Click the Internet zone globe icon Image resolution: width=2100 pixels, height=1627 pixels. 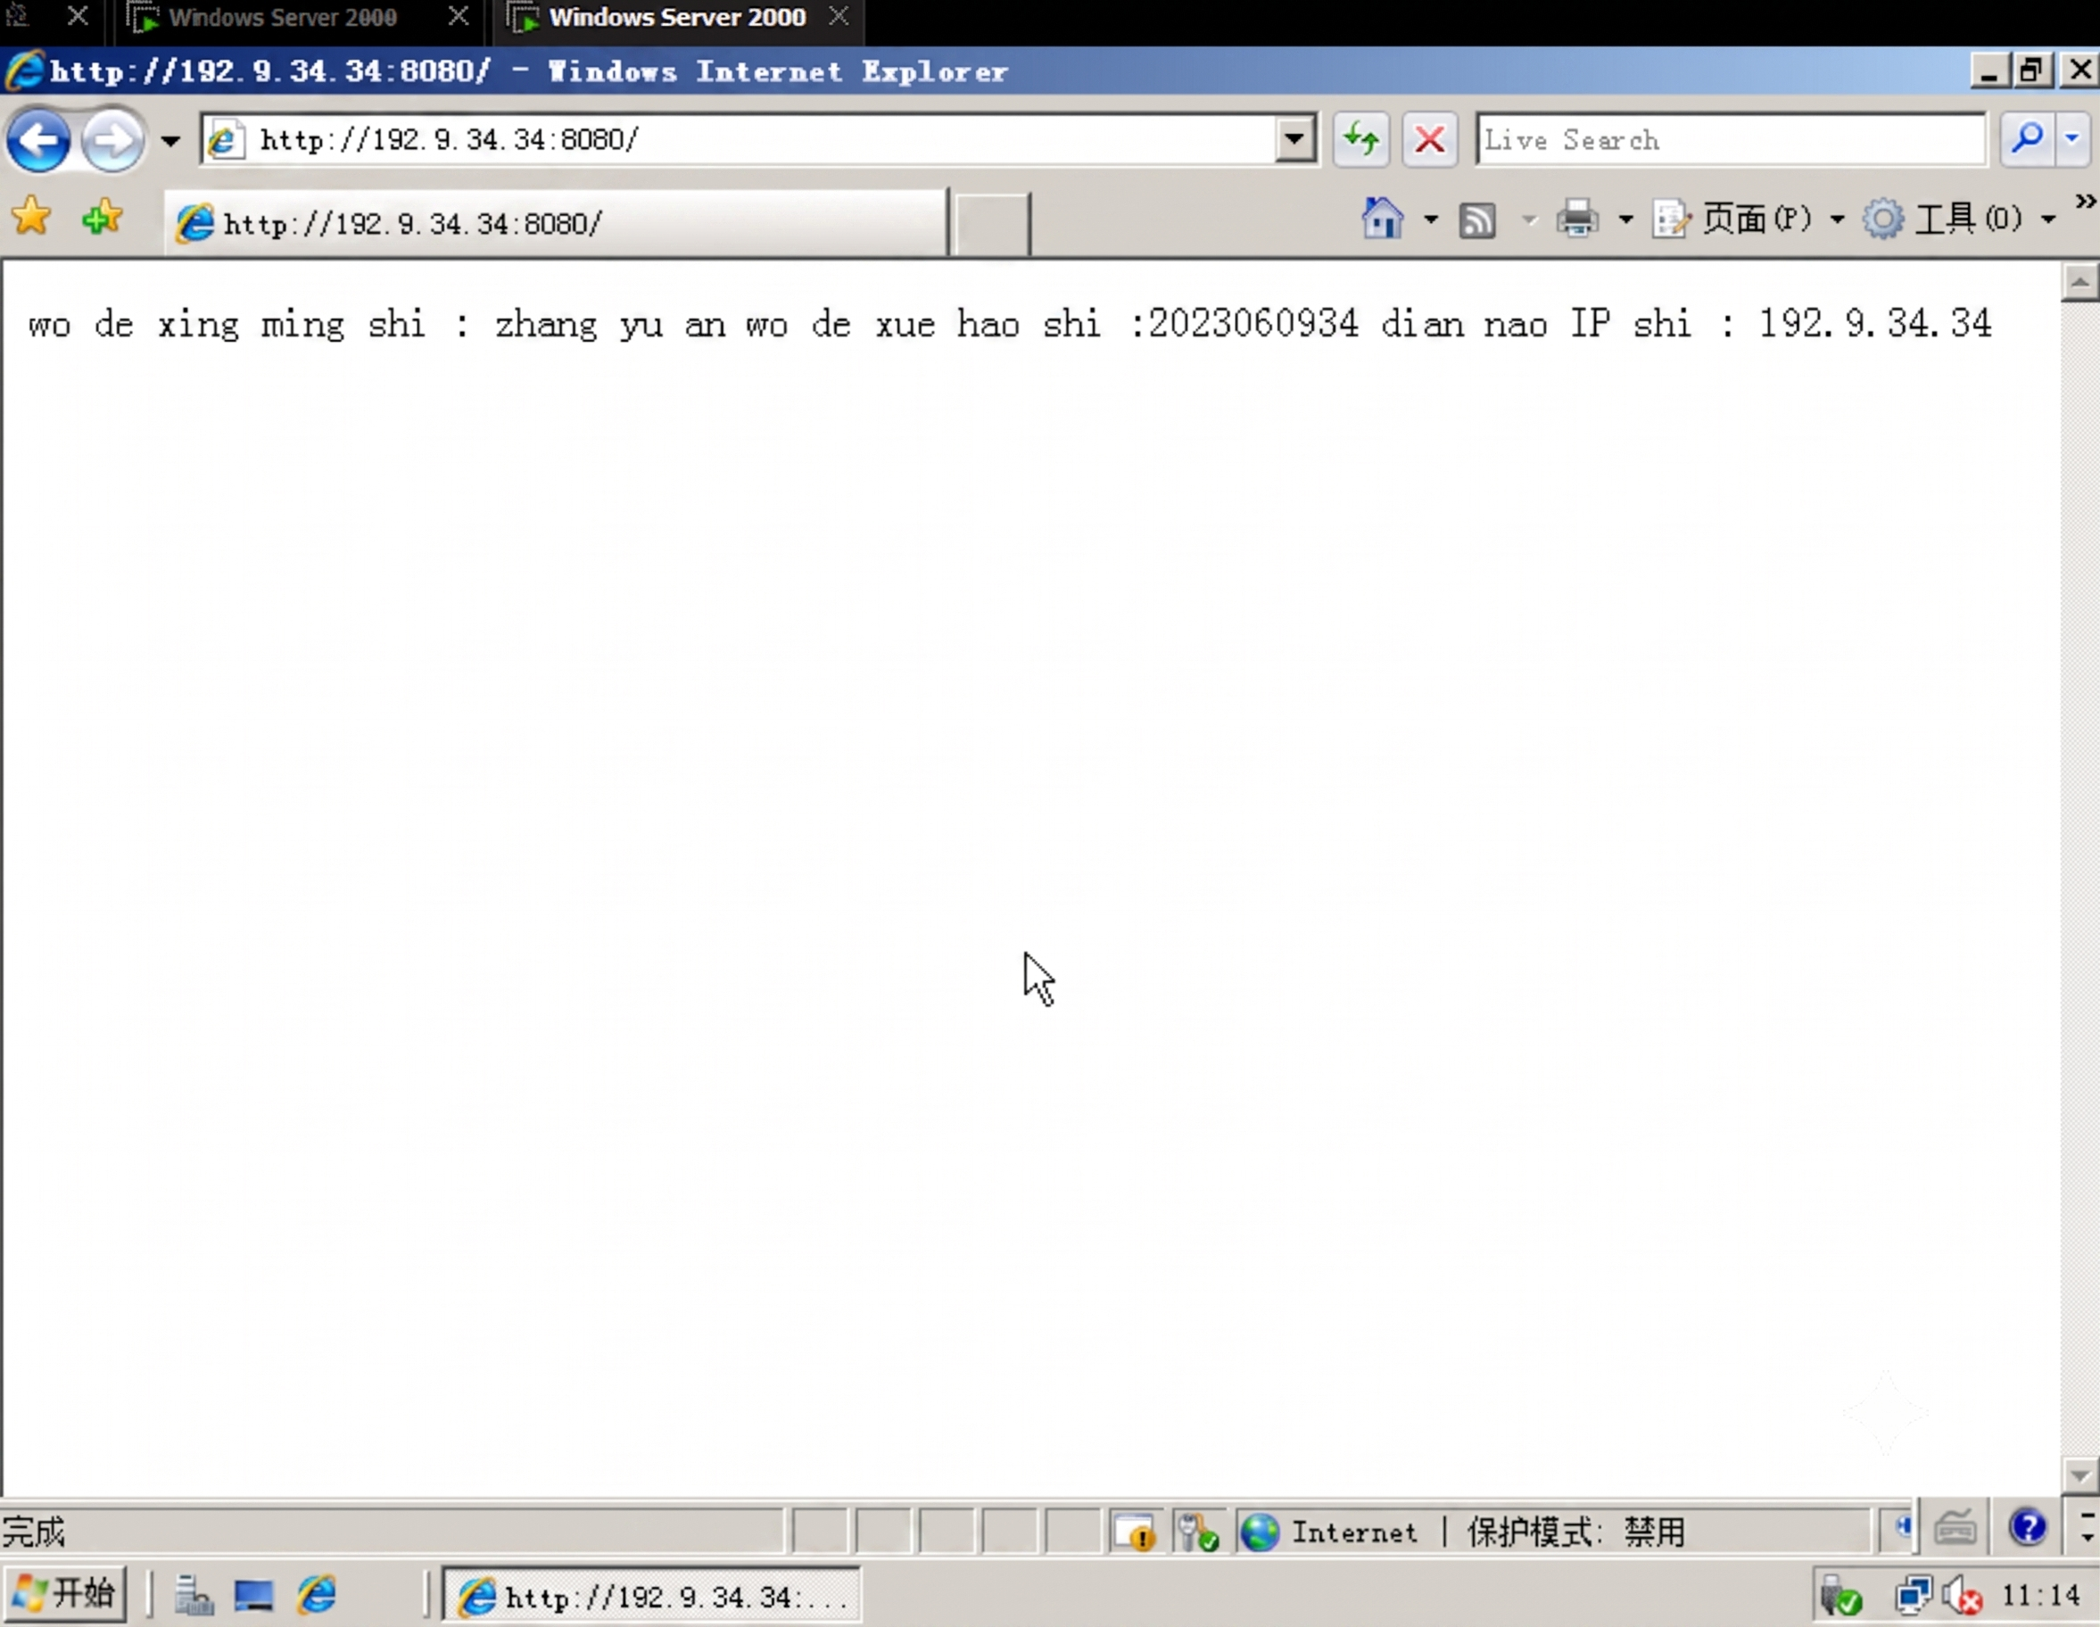point(1260,1531)
